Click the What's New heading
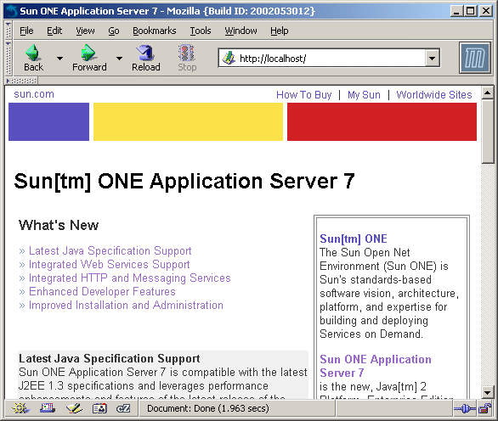This screenshot has height=421, width=498. 59,225
